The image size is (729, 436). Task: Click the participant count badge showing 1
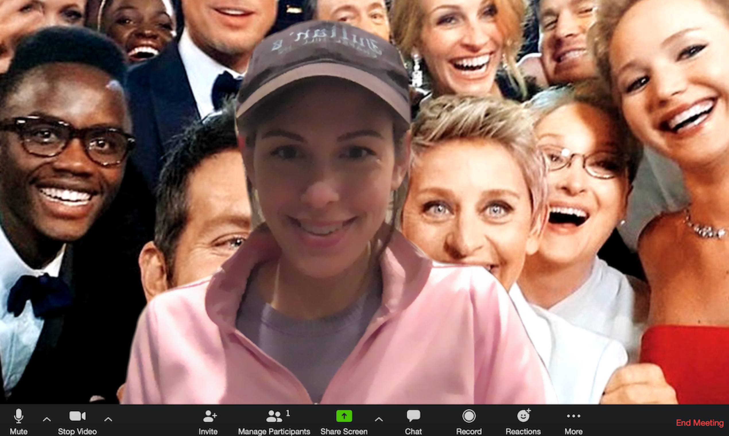(x=288, y=413)
